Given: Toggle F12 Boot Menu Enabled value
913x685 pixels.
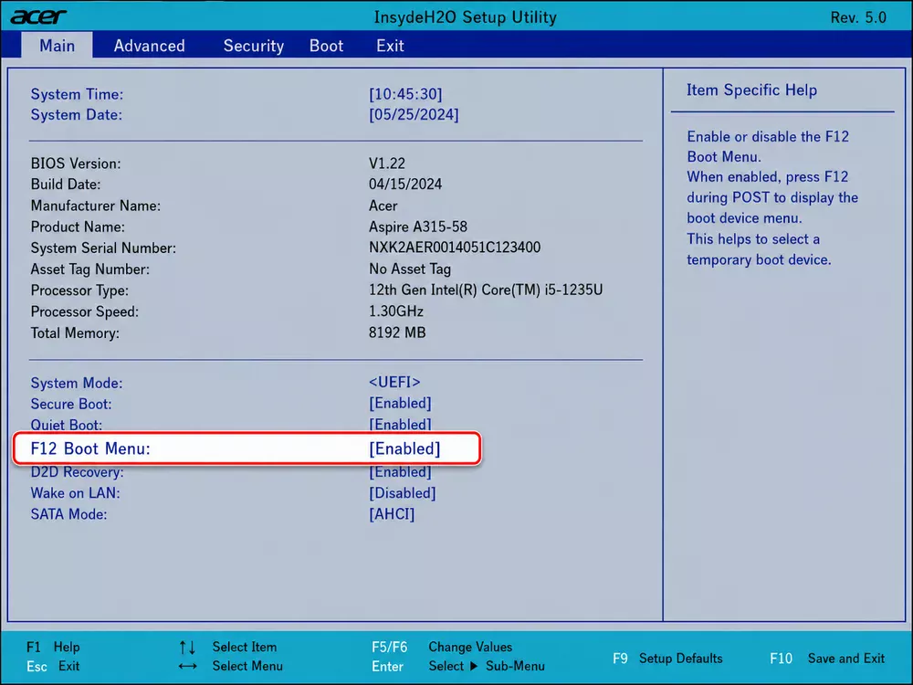Looking at the screenshot, I should pyautogui.click(x=404, y=448).
